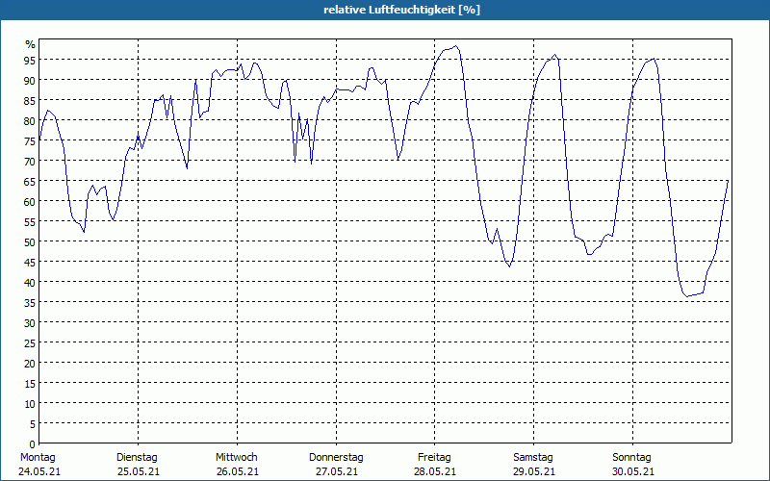Click the date label 27.05.21
Image resolution: width=770 pixels, height=481 pixels.
coord(336,471)
